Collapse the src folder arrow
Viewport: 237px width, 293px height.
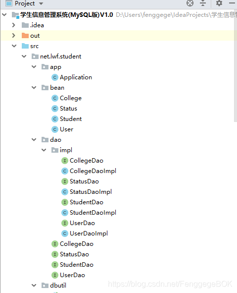coord(14,46)
